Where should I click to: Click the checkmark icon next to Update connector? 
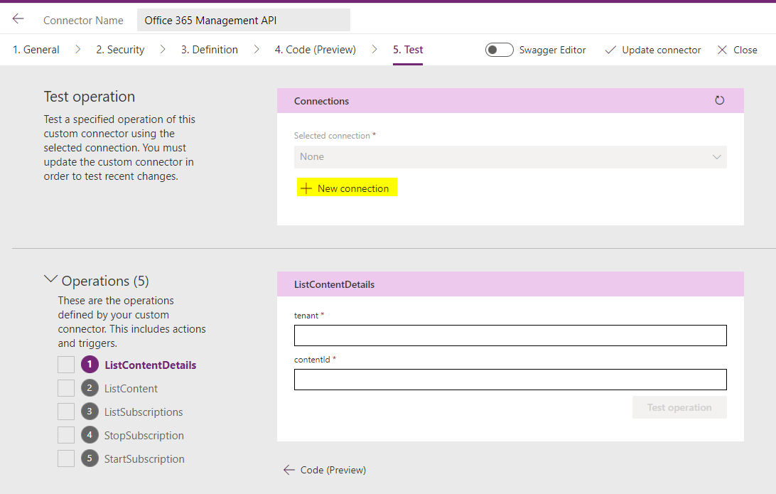click(610, 50)
